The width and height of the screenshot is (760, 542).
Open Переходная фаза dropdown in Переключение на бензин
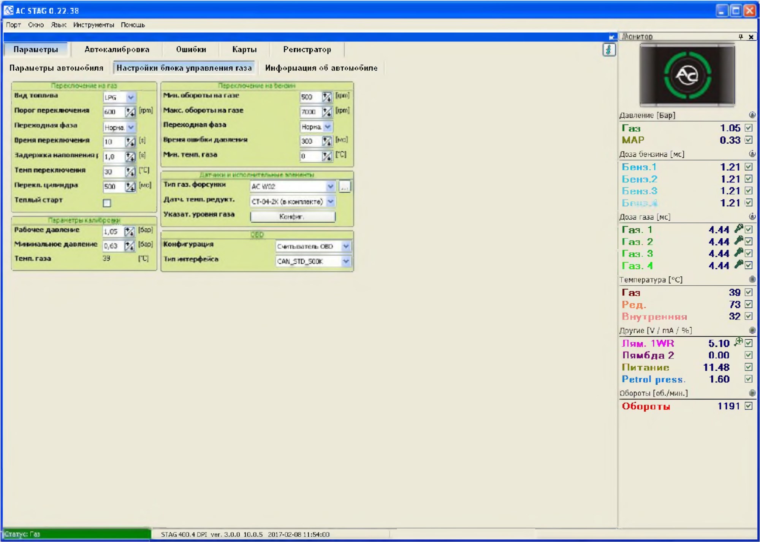pos(316,127)
